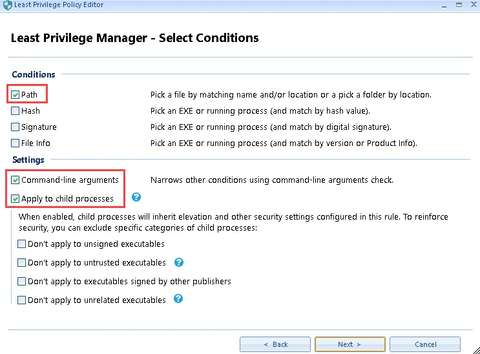Tick the File Info condition checkbox
Viewport: 480px width, 354px height.
16,143
